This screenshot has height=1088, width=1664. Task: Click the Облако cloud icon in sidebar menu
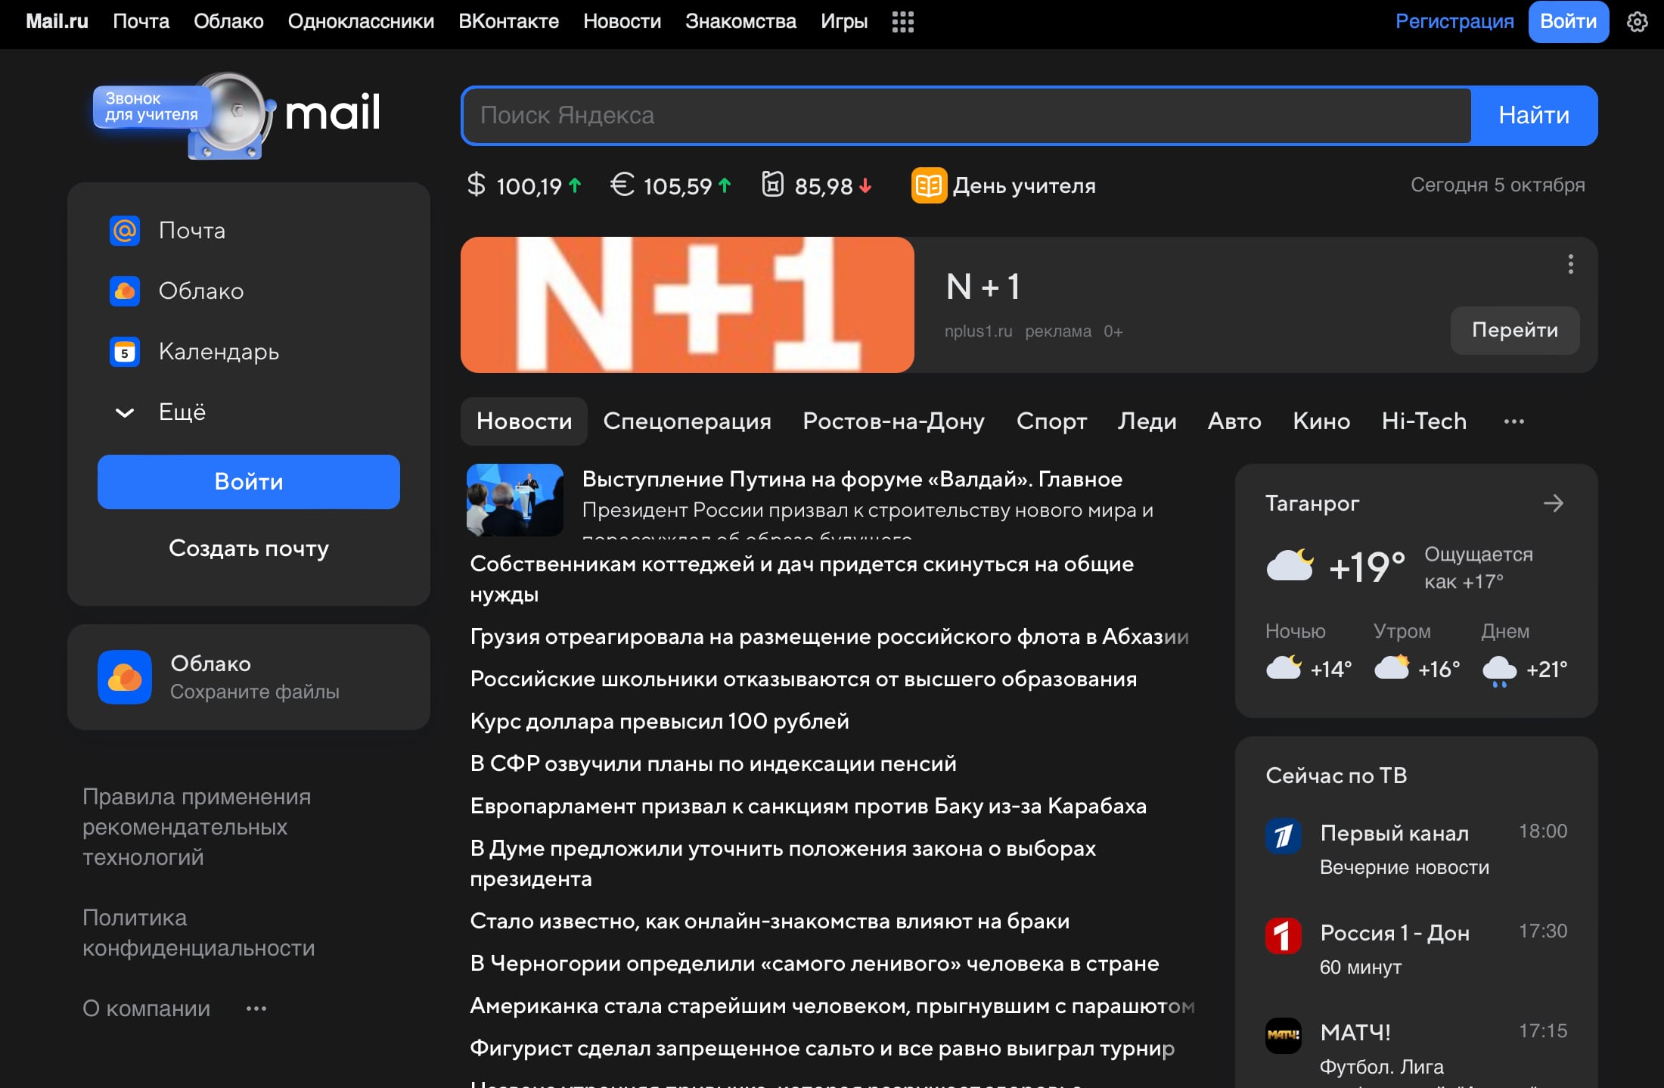tap(125, 291)
